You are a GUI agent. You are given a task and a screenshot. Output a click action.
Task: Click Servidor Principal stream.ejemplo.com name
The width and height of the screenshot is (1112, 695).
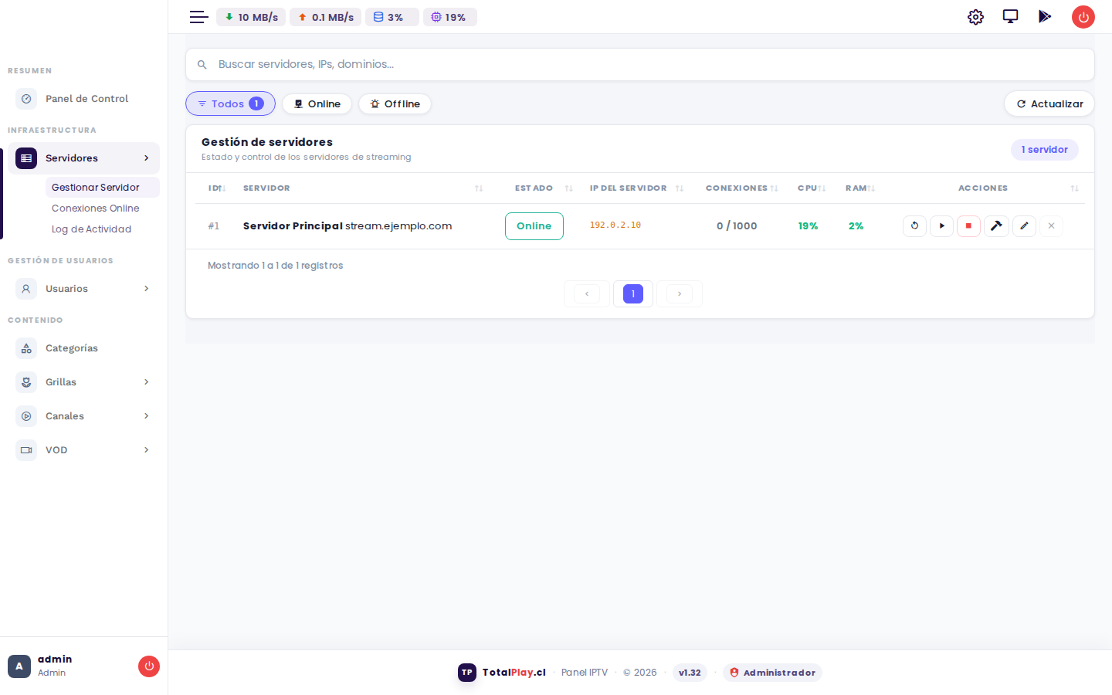click(347, 226)
